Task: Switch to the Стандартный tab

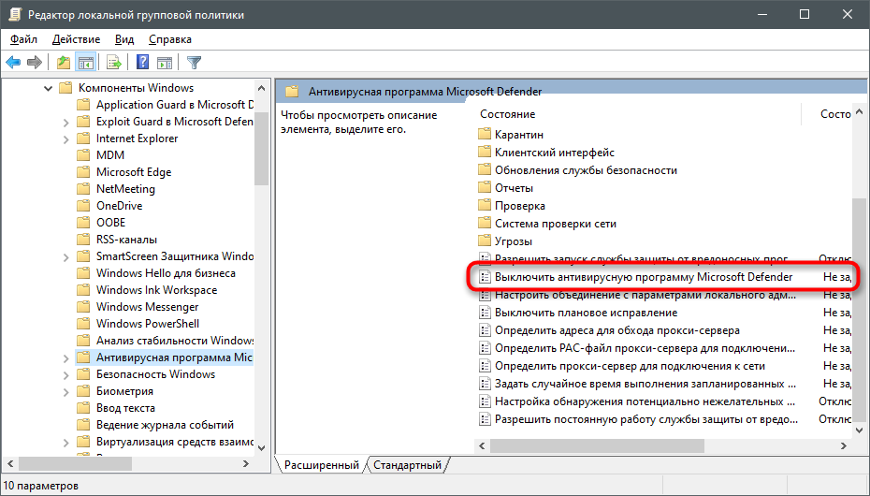Action: click(407, 465)
